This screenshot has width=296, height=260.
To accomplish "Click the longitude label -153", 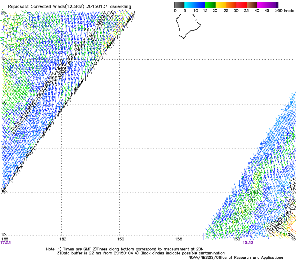I will tap(235, 239).
